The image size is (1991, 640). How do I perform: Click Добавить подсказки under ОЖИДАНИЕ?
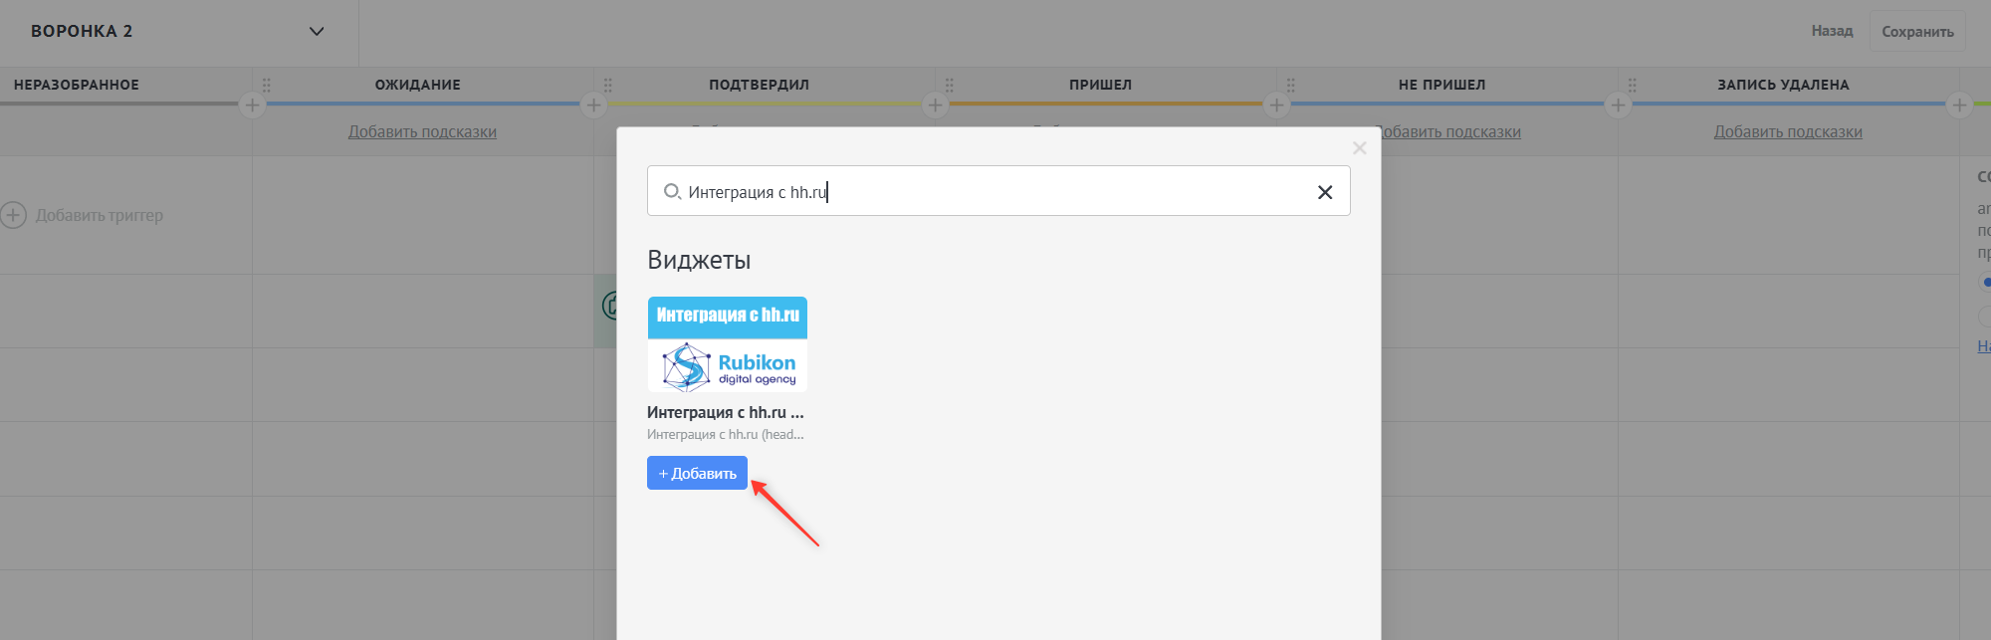pyautogui.click(x=422, y=131)
